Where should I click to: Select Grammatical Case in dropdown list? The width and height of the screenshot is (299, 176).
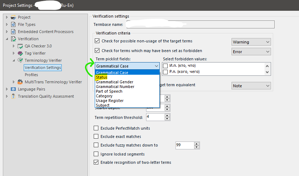(127, 73)
